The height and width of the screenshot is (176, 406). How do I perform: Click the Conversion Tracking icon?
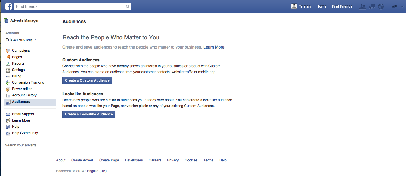tap(8, 82)
